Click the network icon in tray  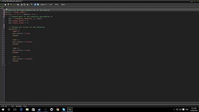pyautogui.click(x=177, y=110)
